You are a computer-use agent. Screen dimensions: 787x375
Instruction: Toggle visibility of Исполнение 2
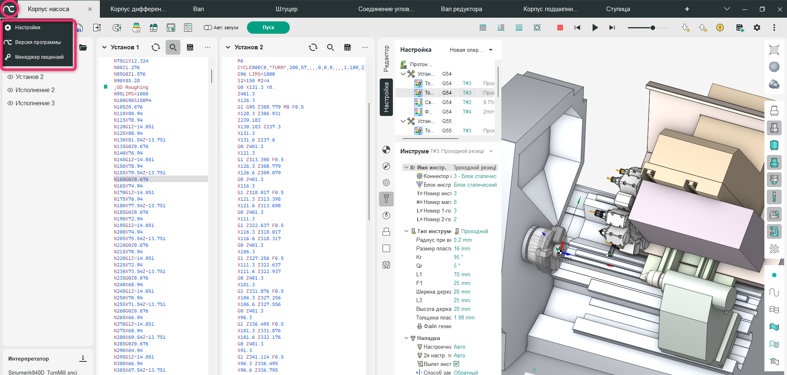pos(10,90)
